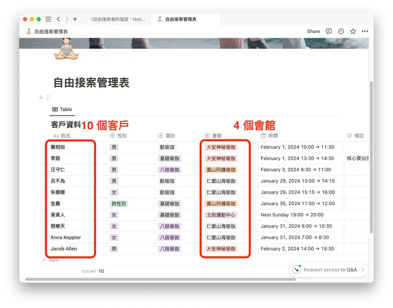Open the row for Jacob Allen
Viewport: 393px width, 308px height.
click(x=64, y=249)
